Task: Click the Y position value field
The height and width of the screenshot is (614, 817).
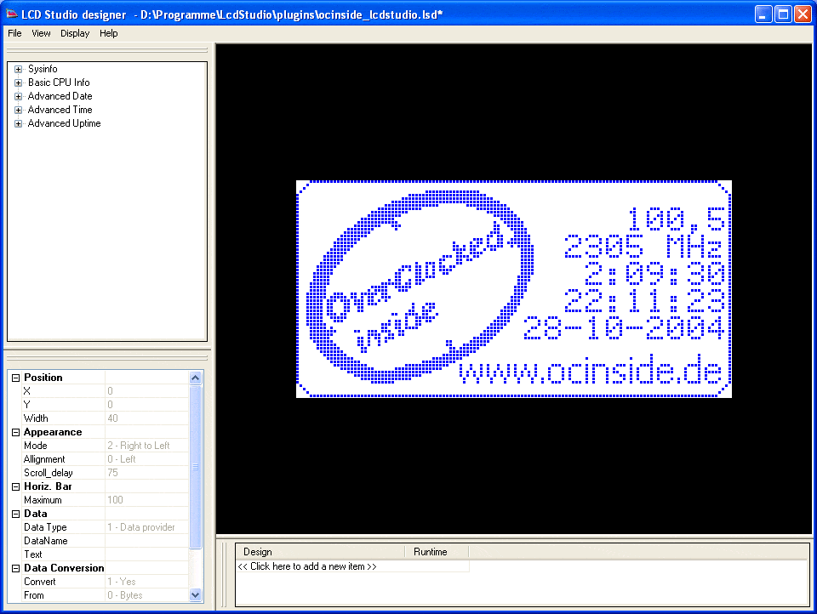Action: pos(147,405)
